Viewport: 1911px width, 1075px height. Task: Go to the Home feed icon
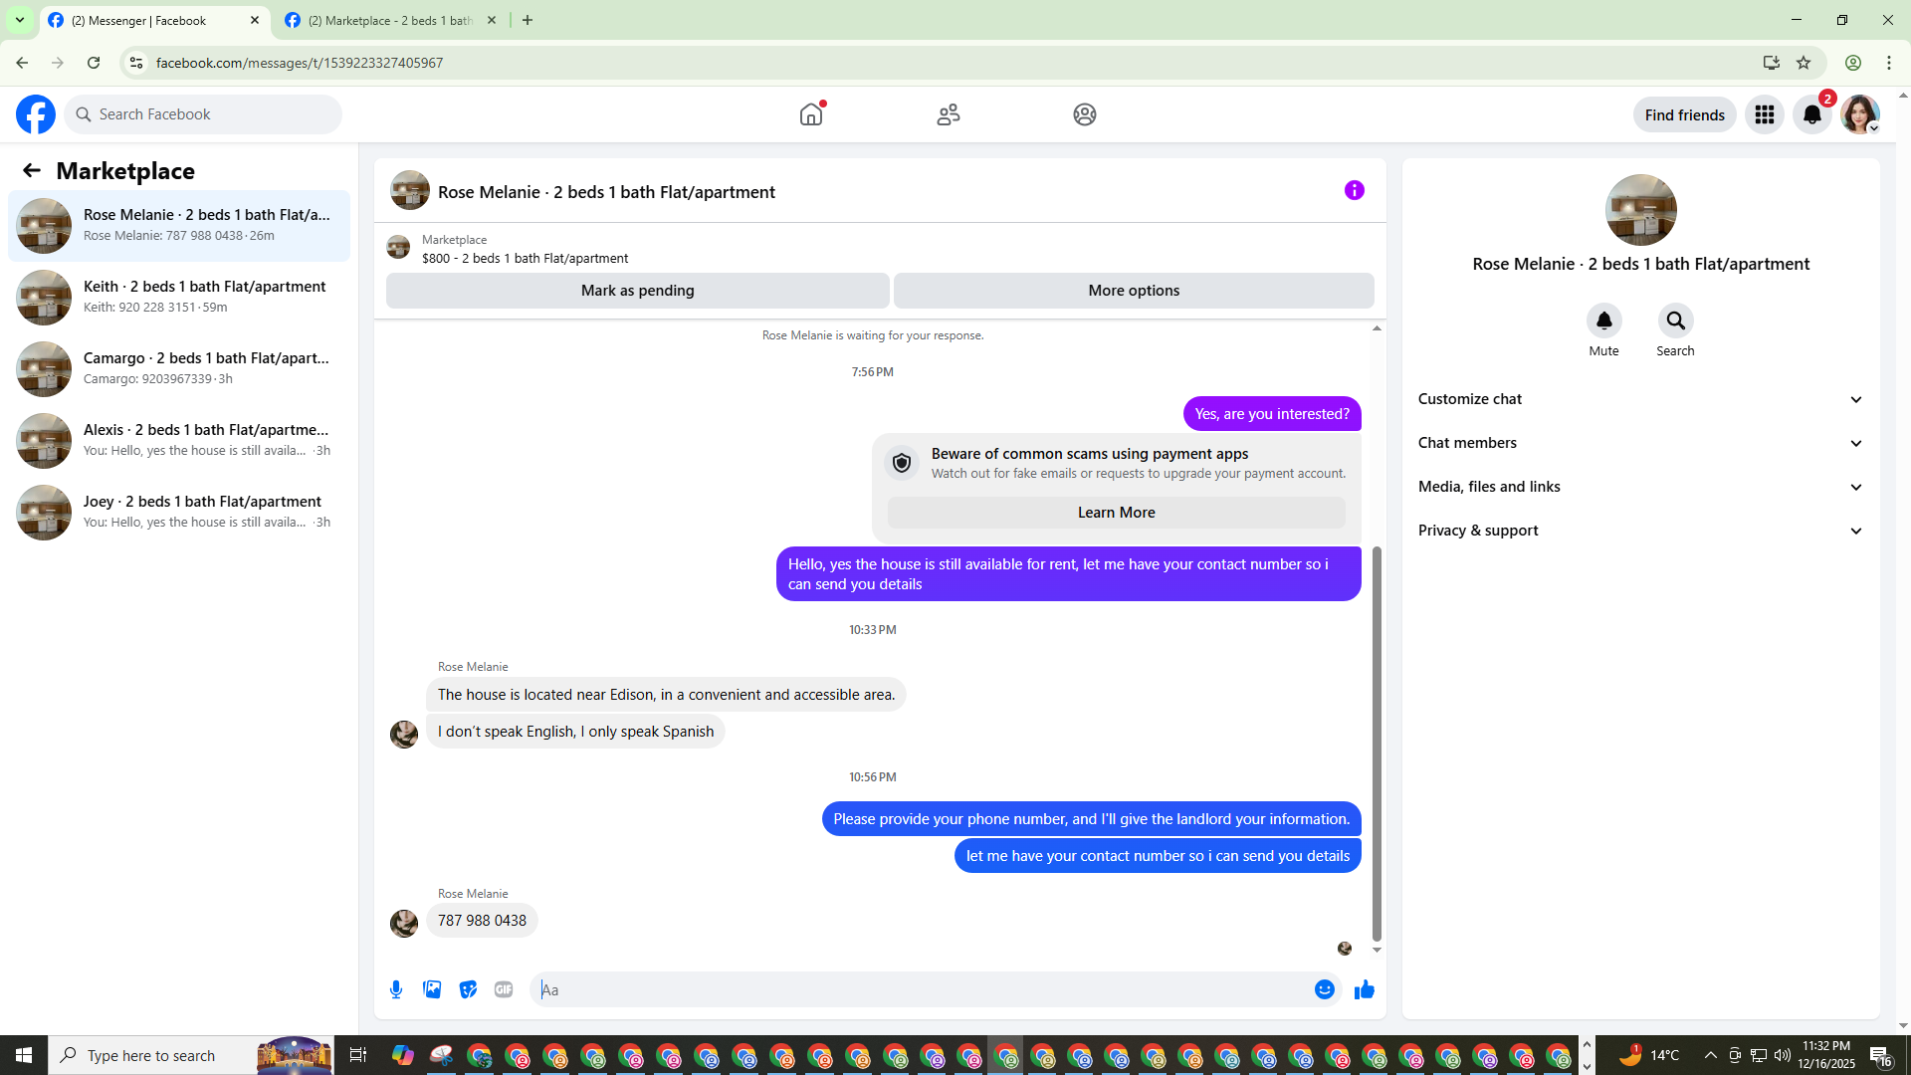tap(811, 114)
